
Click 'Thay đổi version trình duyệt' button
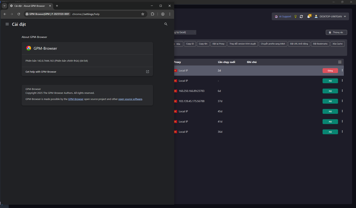pyautogui.click(x=243, y=44)
